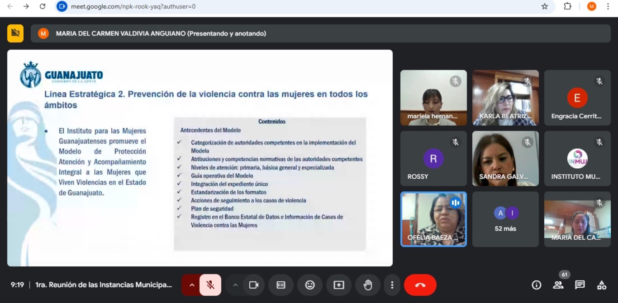Bookmark this page with the star icon
The width and height of the screenshot is (618, 303).
pyautogui.click(x=545, y=6)
